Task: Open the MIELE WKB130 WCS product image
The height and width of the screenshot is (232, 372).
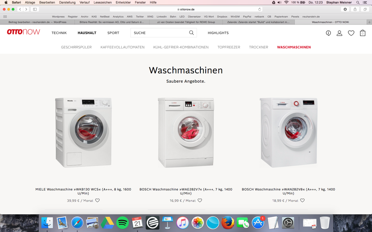Action: pyautogui.click(x=83, y=132)
